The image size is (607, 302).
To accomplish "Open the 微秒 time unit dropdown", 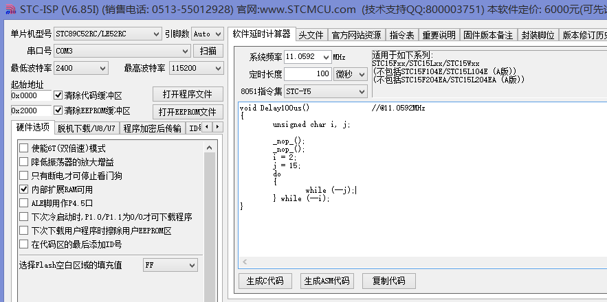I will (351, 74).
